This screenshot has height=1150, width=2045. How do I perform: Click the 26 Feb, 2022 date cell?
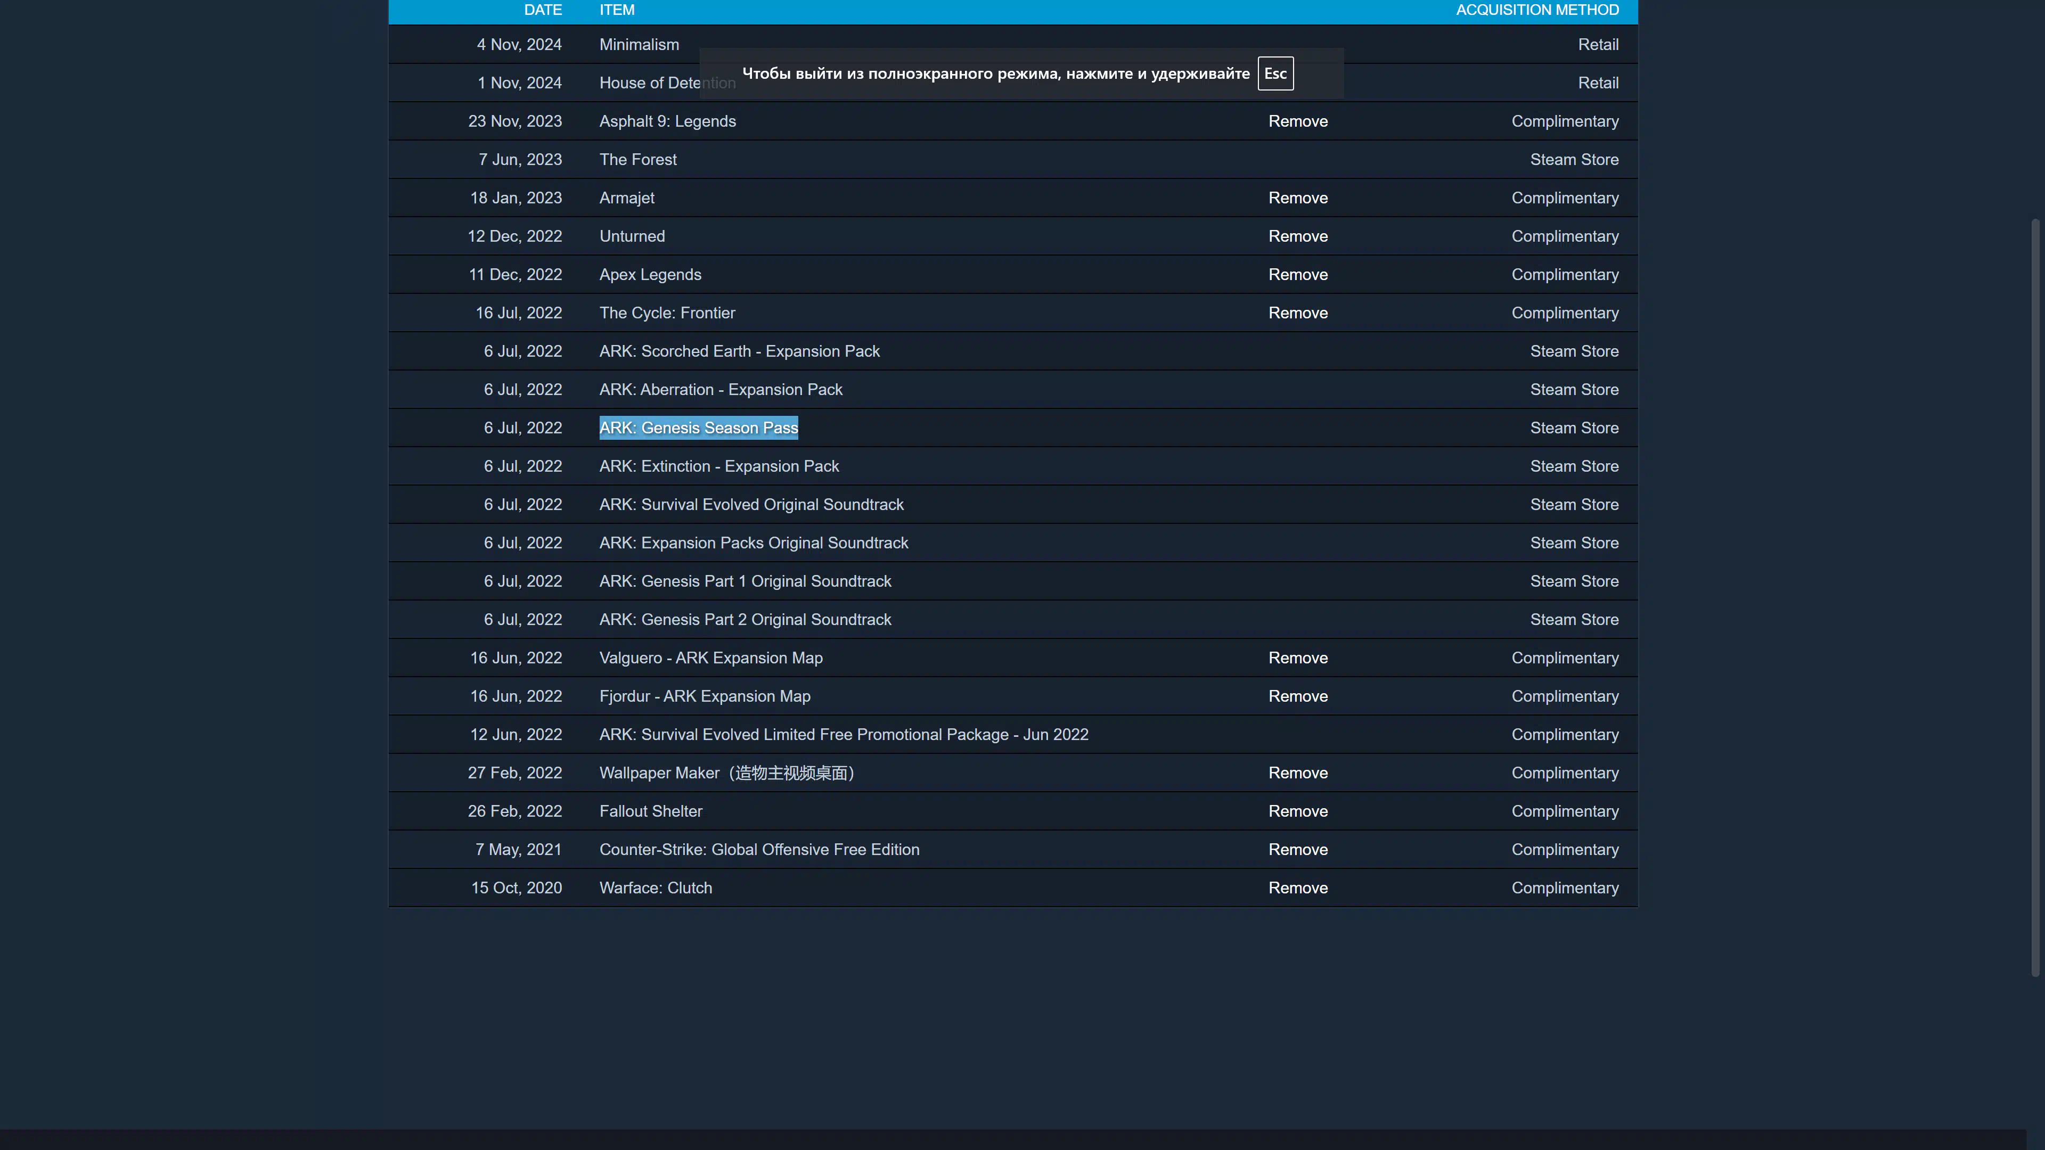(x=514, y=811)
